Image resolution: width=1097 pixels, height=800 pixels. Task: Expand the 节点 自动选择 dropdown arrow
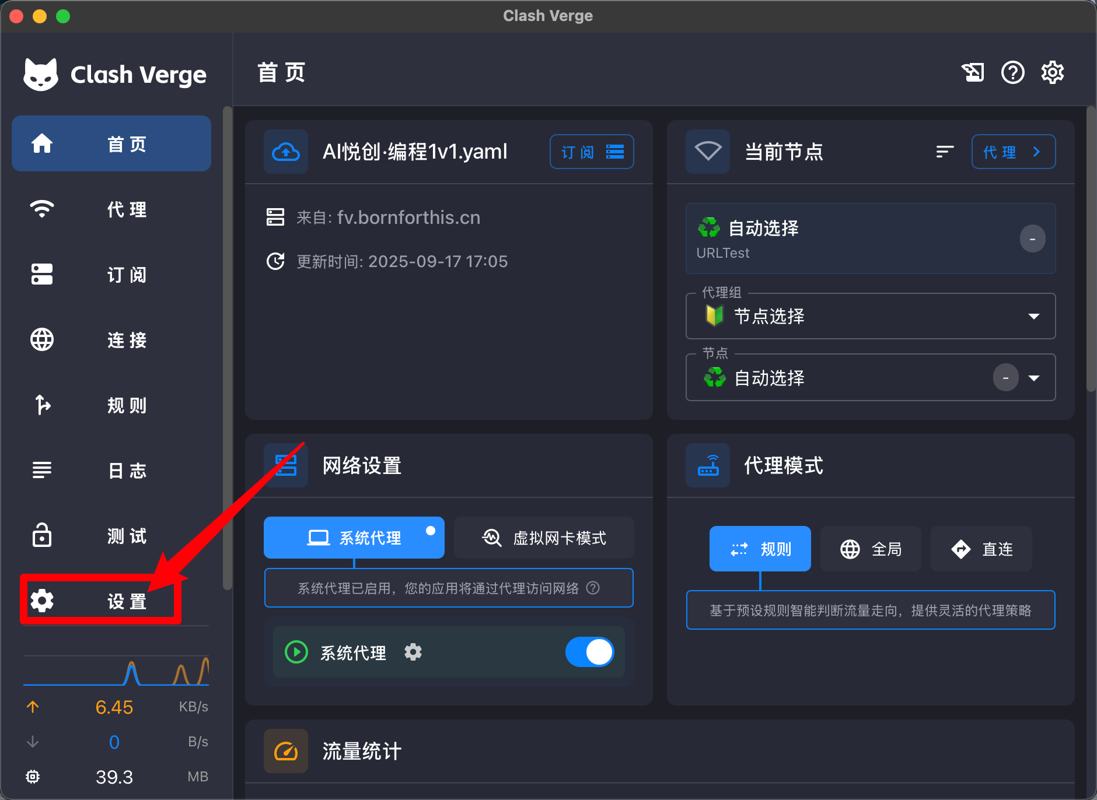click(x=1034, y=378)
